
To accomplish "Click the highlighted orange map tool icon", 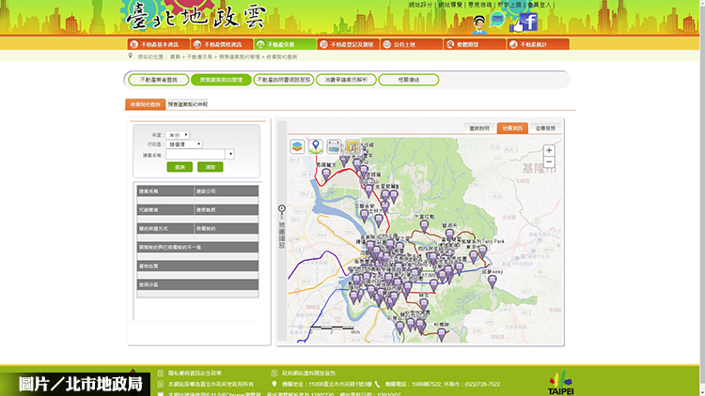I will 352,146.
